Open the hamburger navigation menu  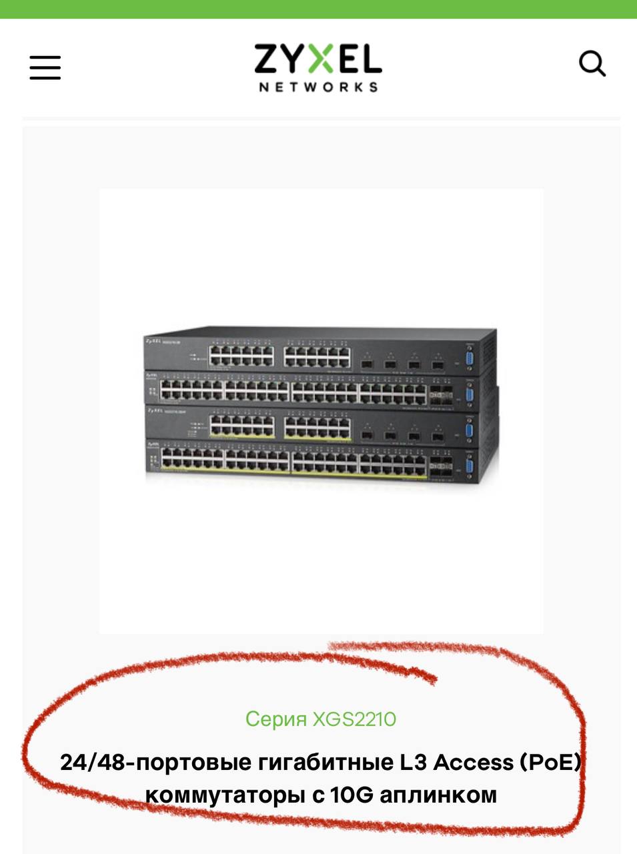(45, 67)
